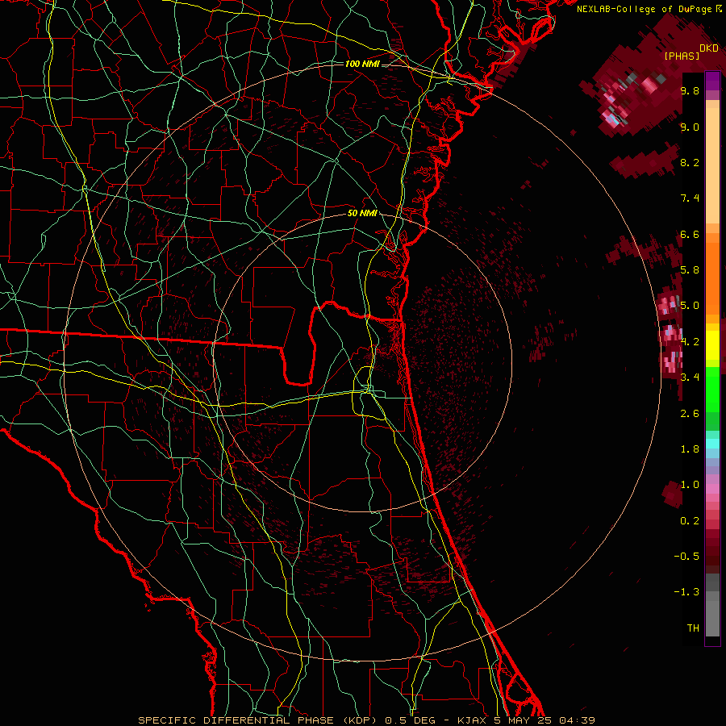Click the 5.8 legend value
Screen dimensions: 726x726
pyautogui.click(x=690, y=270)
